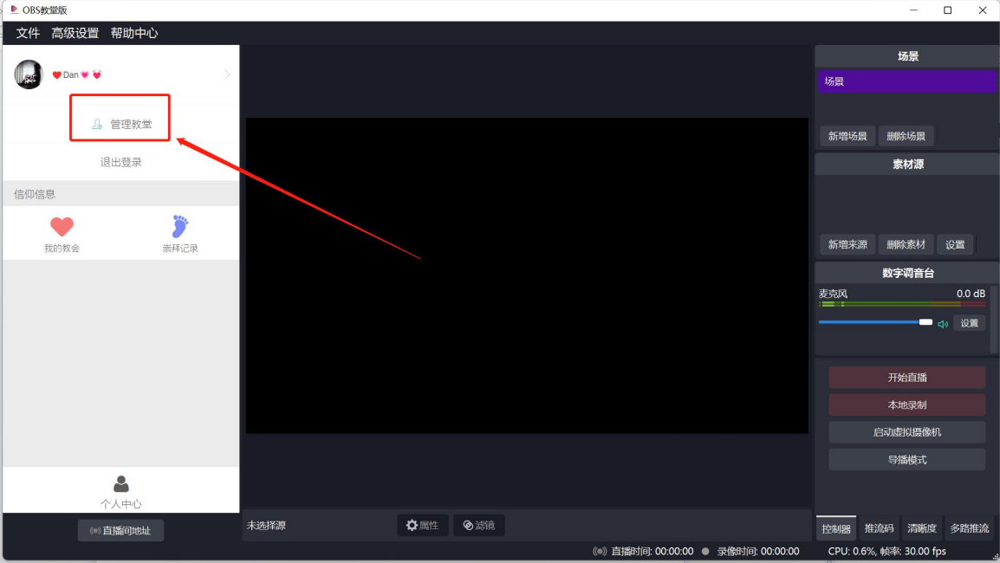This screenshot has width=1000, height=563.
Task: Open 崇拜记录 footprint icon
Action: pyautogui.click(x=179, y=224)
